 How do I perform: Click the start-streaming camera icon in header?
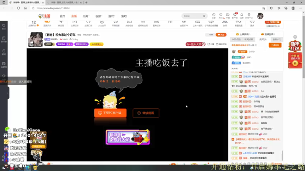[228, 16]
